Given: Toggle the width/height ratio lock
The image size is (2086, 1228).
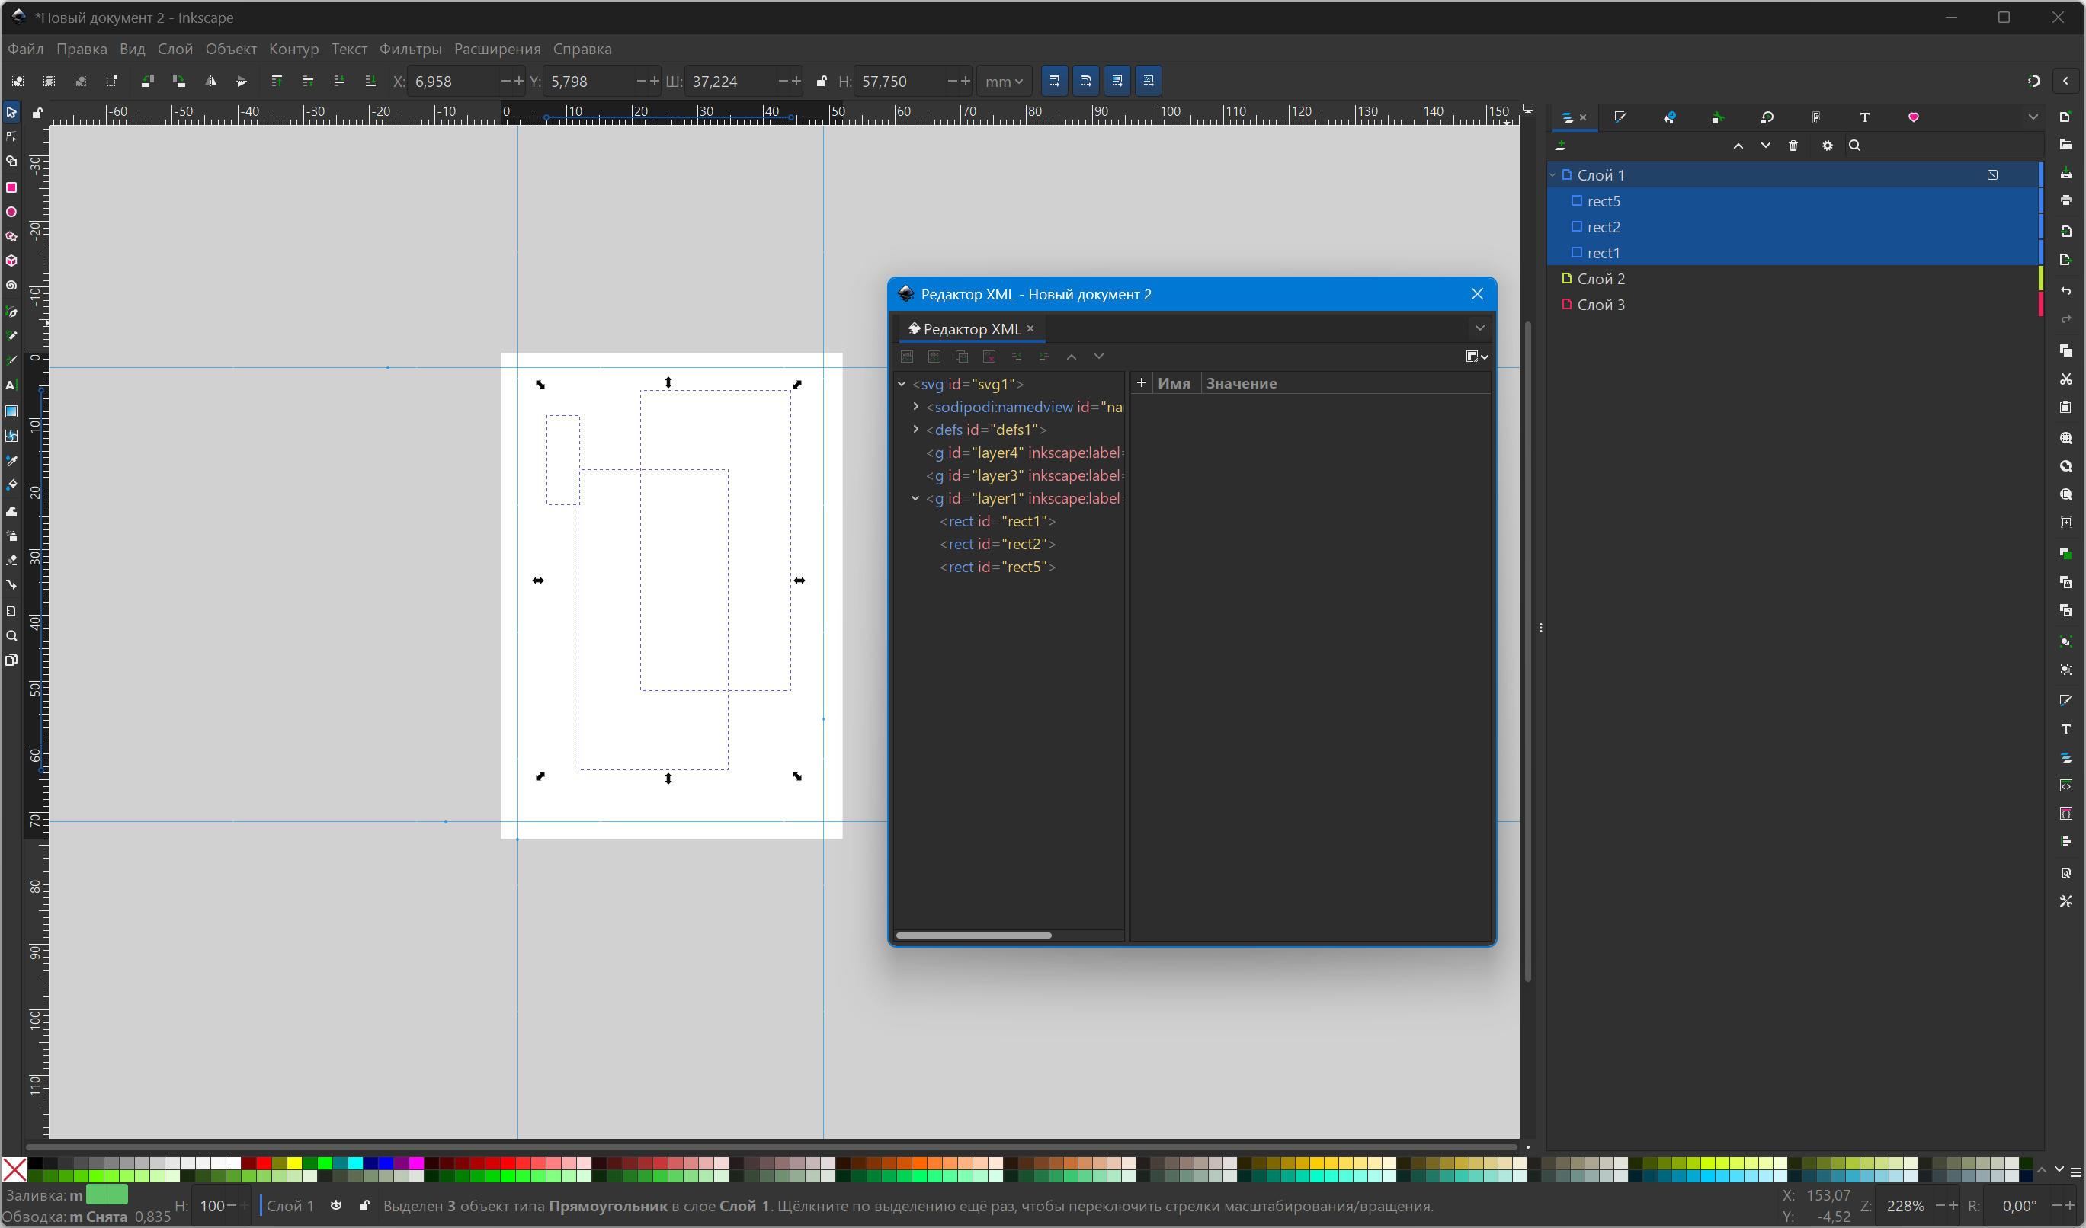Looking at the screenshot, I should click(821, 81).
